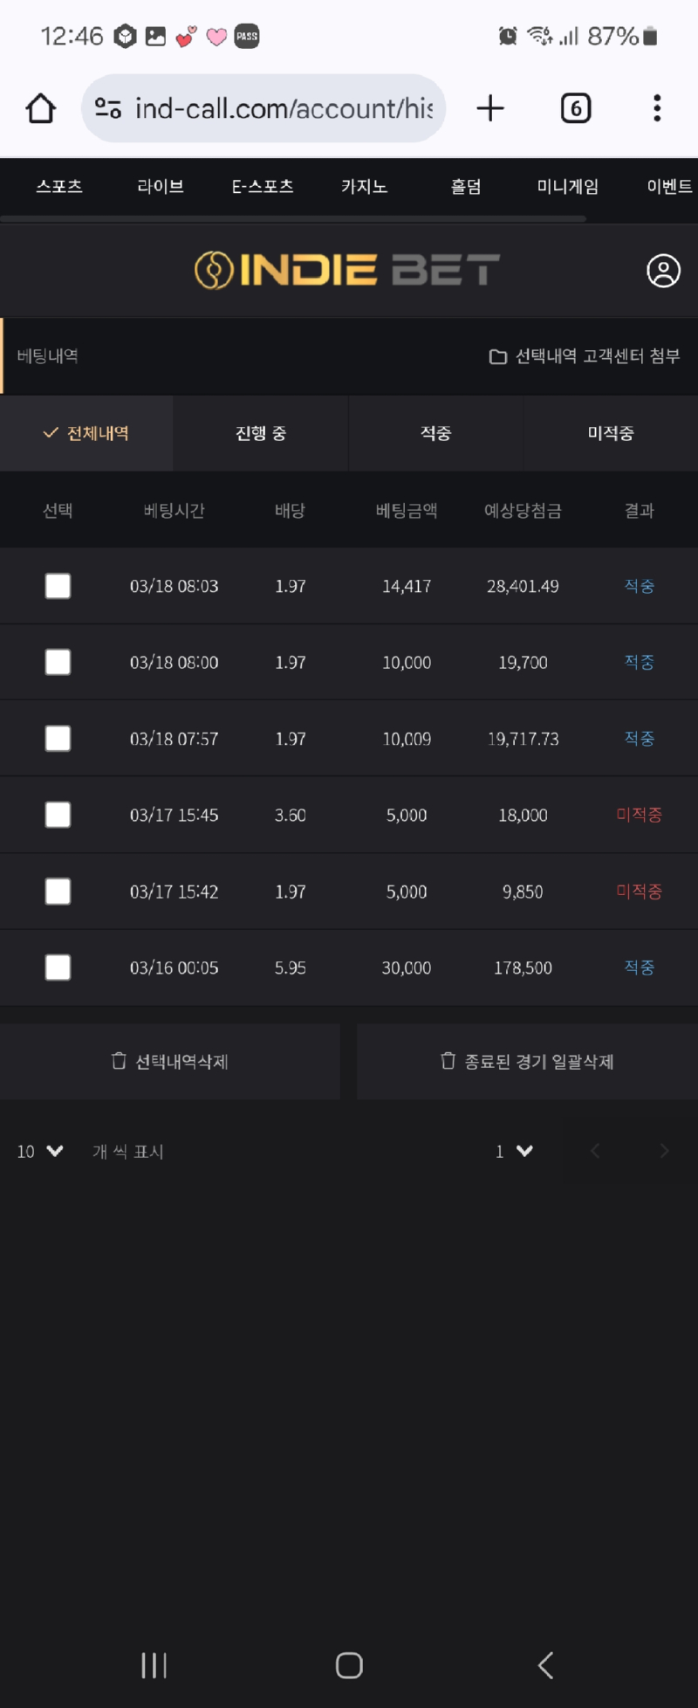Open a new browser tab with plus icon

(x=490, y=108)
